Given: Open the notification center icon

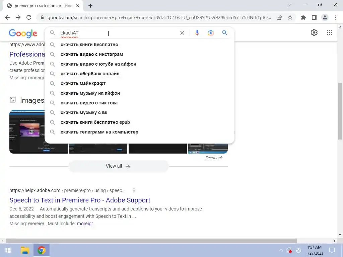Looking at the screenshot, I should [332, 250].
